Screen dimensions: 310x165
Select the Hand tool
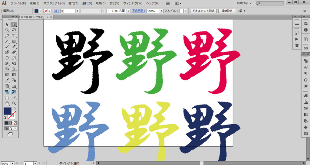click(7, 103)
